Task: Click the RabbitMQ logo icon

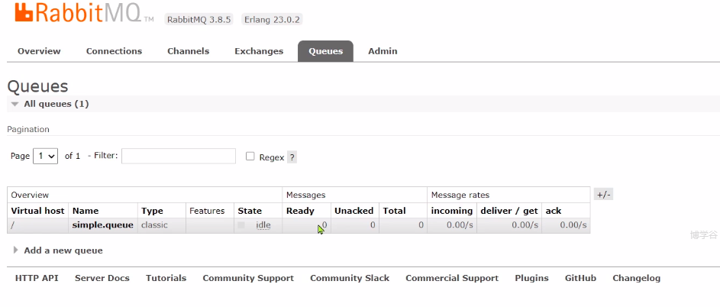Action: [x=24, y=13]
